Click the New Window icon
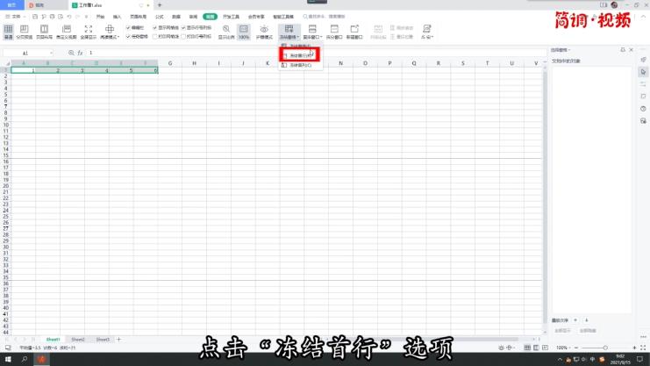650x366 pixels. (x=355, y=32)
